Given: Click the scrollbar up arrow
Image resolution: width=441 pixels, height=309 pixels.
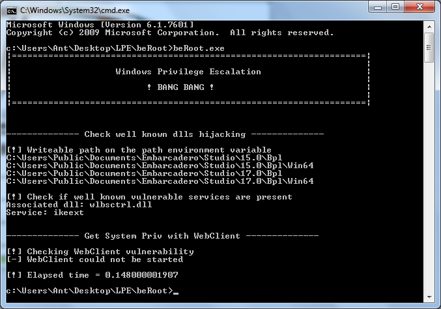Looking at the screenshot, I should (x=429, y=25).
